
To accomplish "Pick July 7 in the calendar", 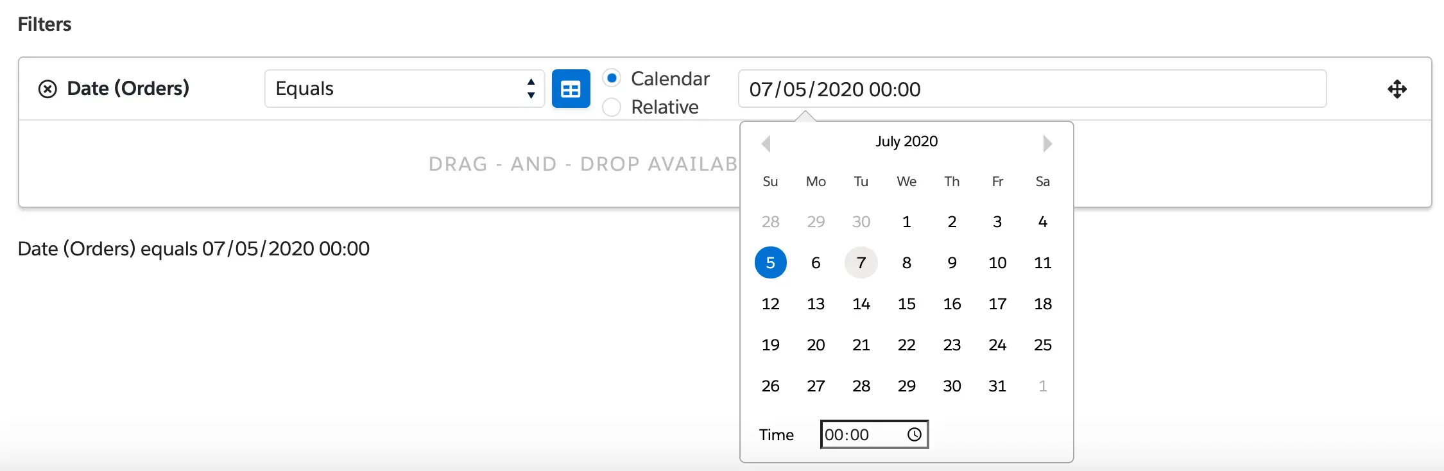I will (861, 262).
